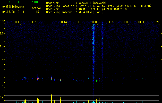Click the meteor echo blob near 1012
Viewport: 162px width, 103px height.
38,79
